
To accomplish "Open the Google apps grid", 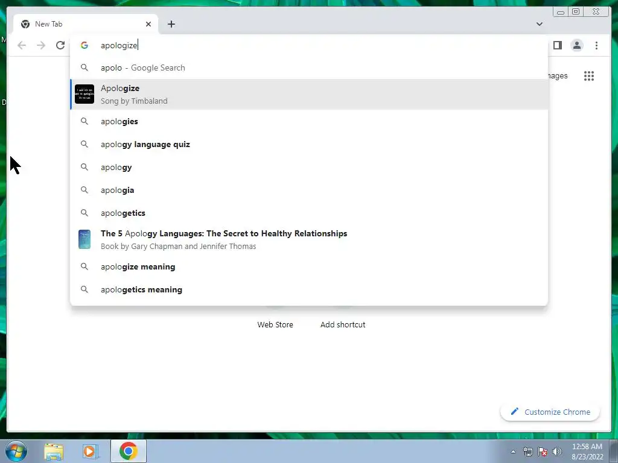I will pos(589,76).
